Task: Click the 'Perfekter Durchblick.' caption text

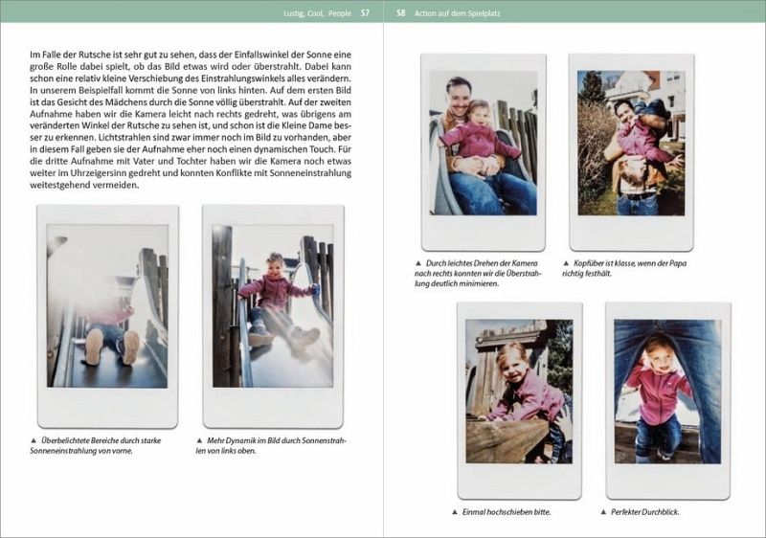Action: pos(644,512)
